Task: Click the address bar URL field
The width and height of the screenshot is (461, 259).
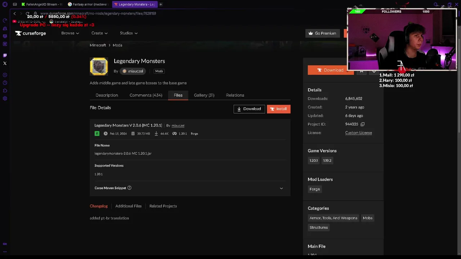Action: [98, 13]
